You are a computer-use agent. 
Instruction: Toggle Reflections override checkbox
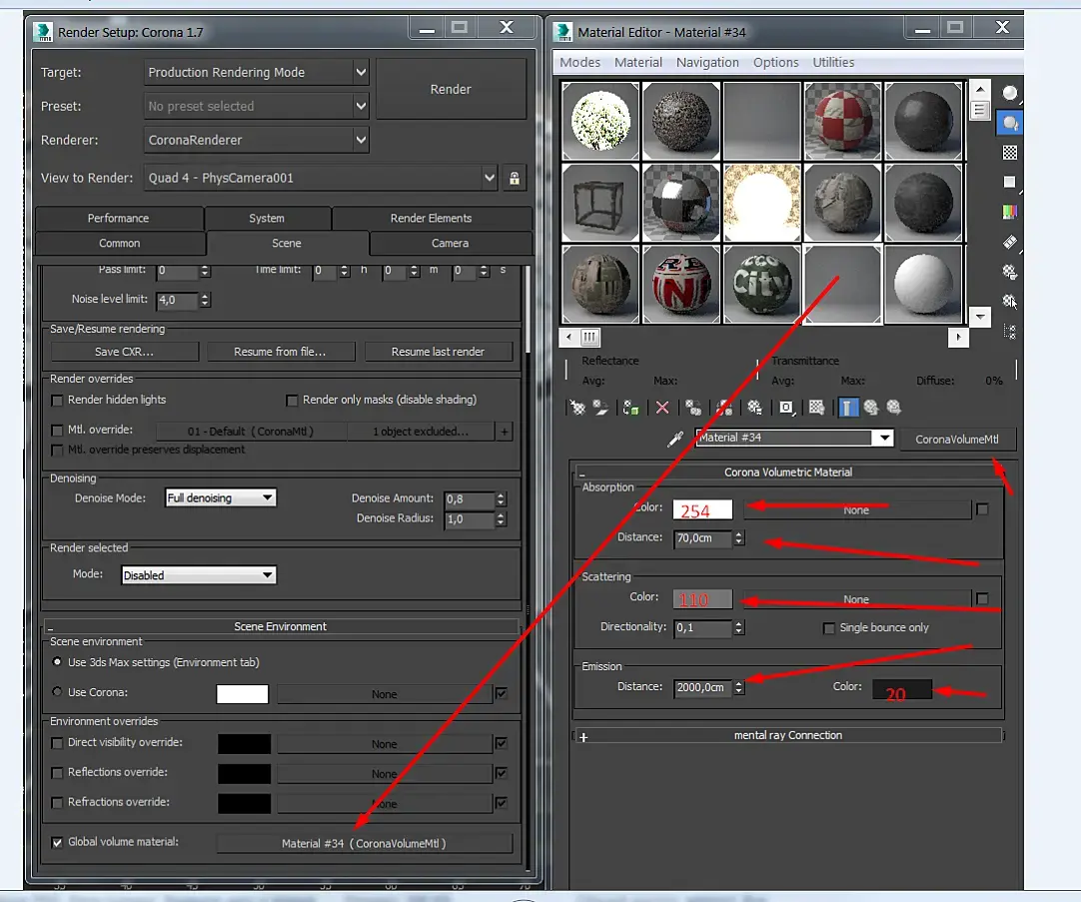[57, 773]
